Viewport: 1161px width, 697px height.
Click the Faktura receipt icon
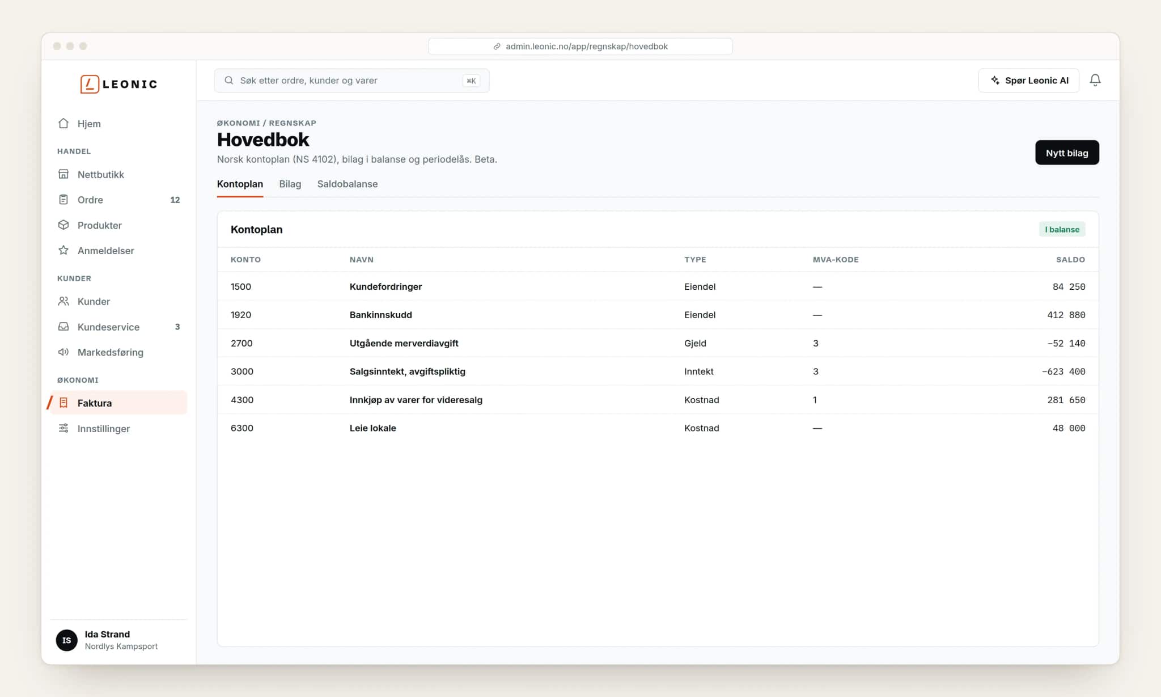(x=63, y=403)
